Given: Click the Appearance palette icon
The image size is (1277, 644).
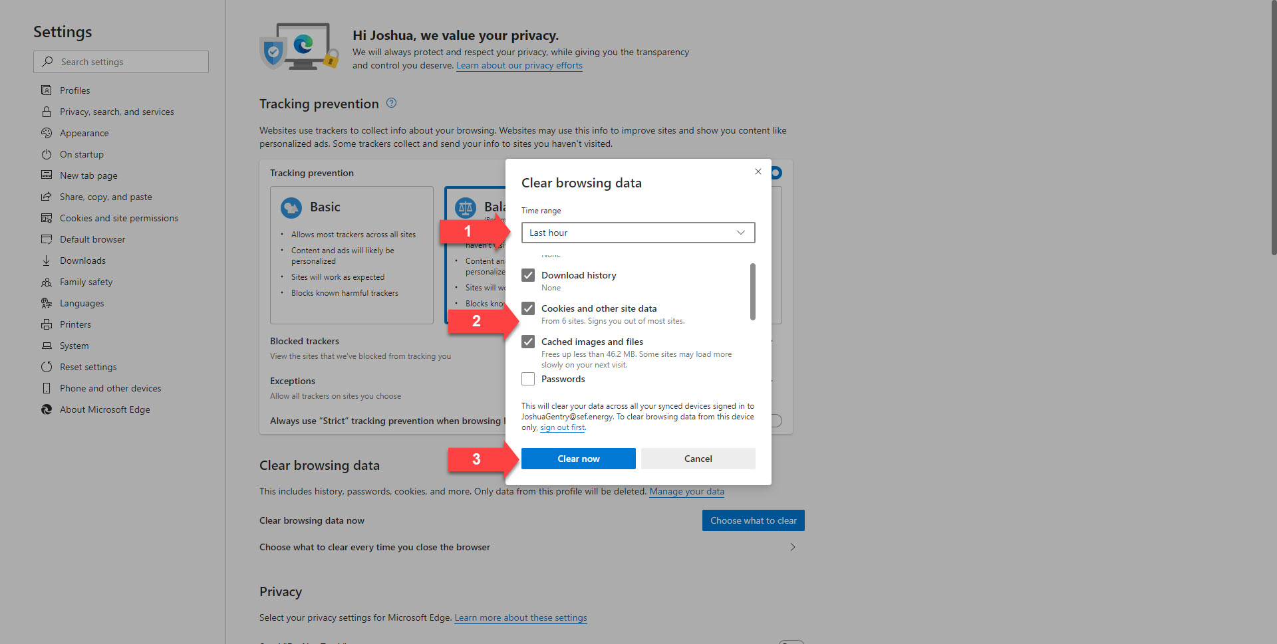Looking at the screenshot, I should click(x=47, y=133).
